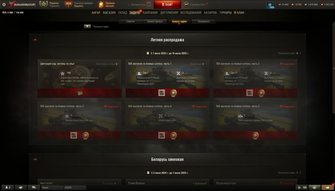Image resolution: width=335 pixels, height=191 pixels.
Task: Click Продлить under Танковый премиум
Action: pyautogui.click(x=79, y=6)
